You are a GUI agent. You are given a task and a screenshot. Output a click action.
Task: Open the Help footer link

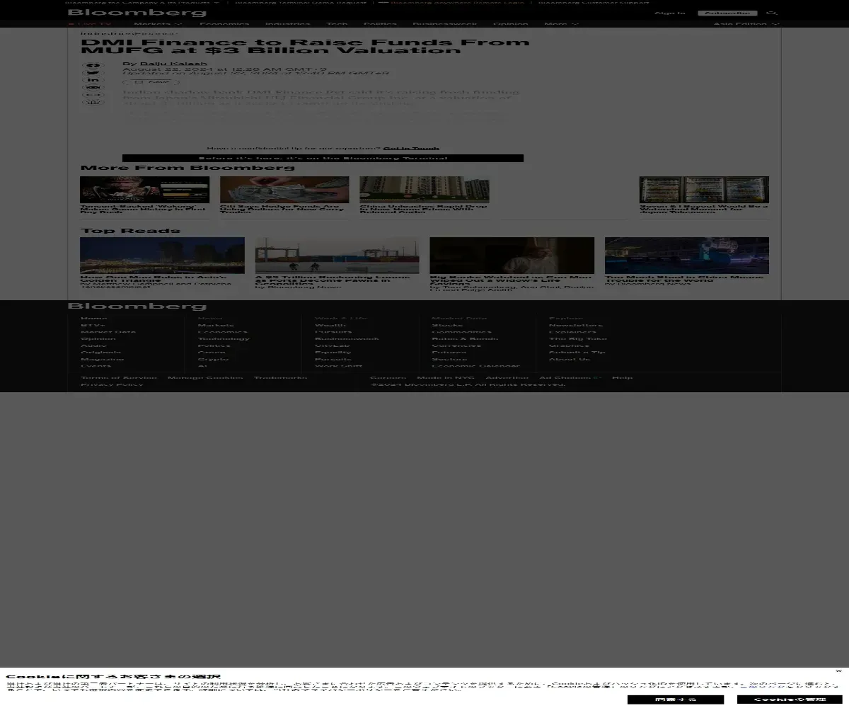[x=623, y=378]
